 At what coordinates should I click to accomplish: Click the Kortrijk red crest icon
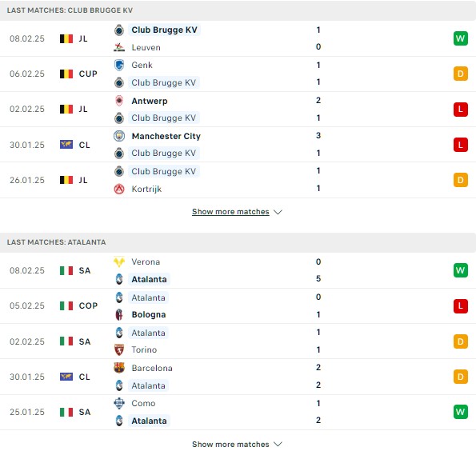119,189
